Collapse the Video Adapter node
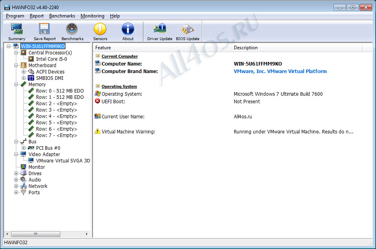This screenshot has height=249, width=376. 16,154
